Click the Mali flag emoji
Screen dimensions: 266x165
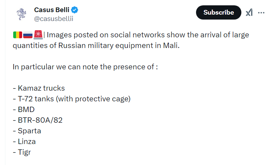click(x=17, y=35)
